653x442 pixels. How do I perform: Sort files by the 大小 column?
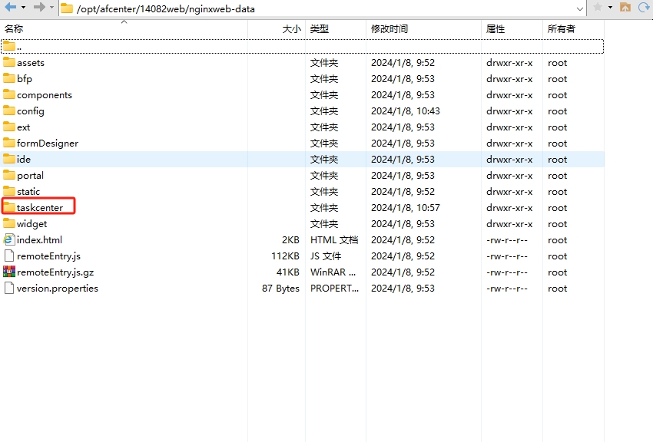(291, 28)
